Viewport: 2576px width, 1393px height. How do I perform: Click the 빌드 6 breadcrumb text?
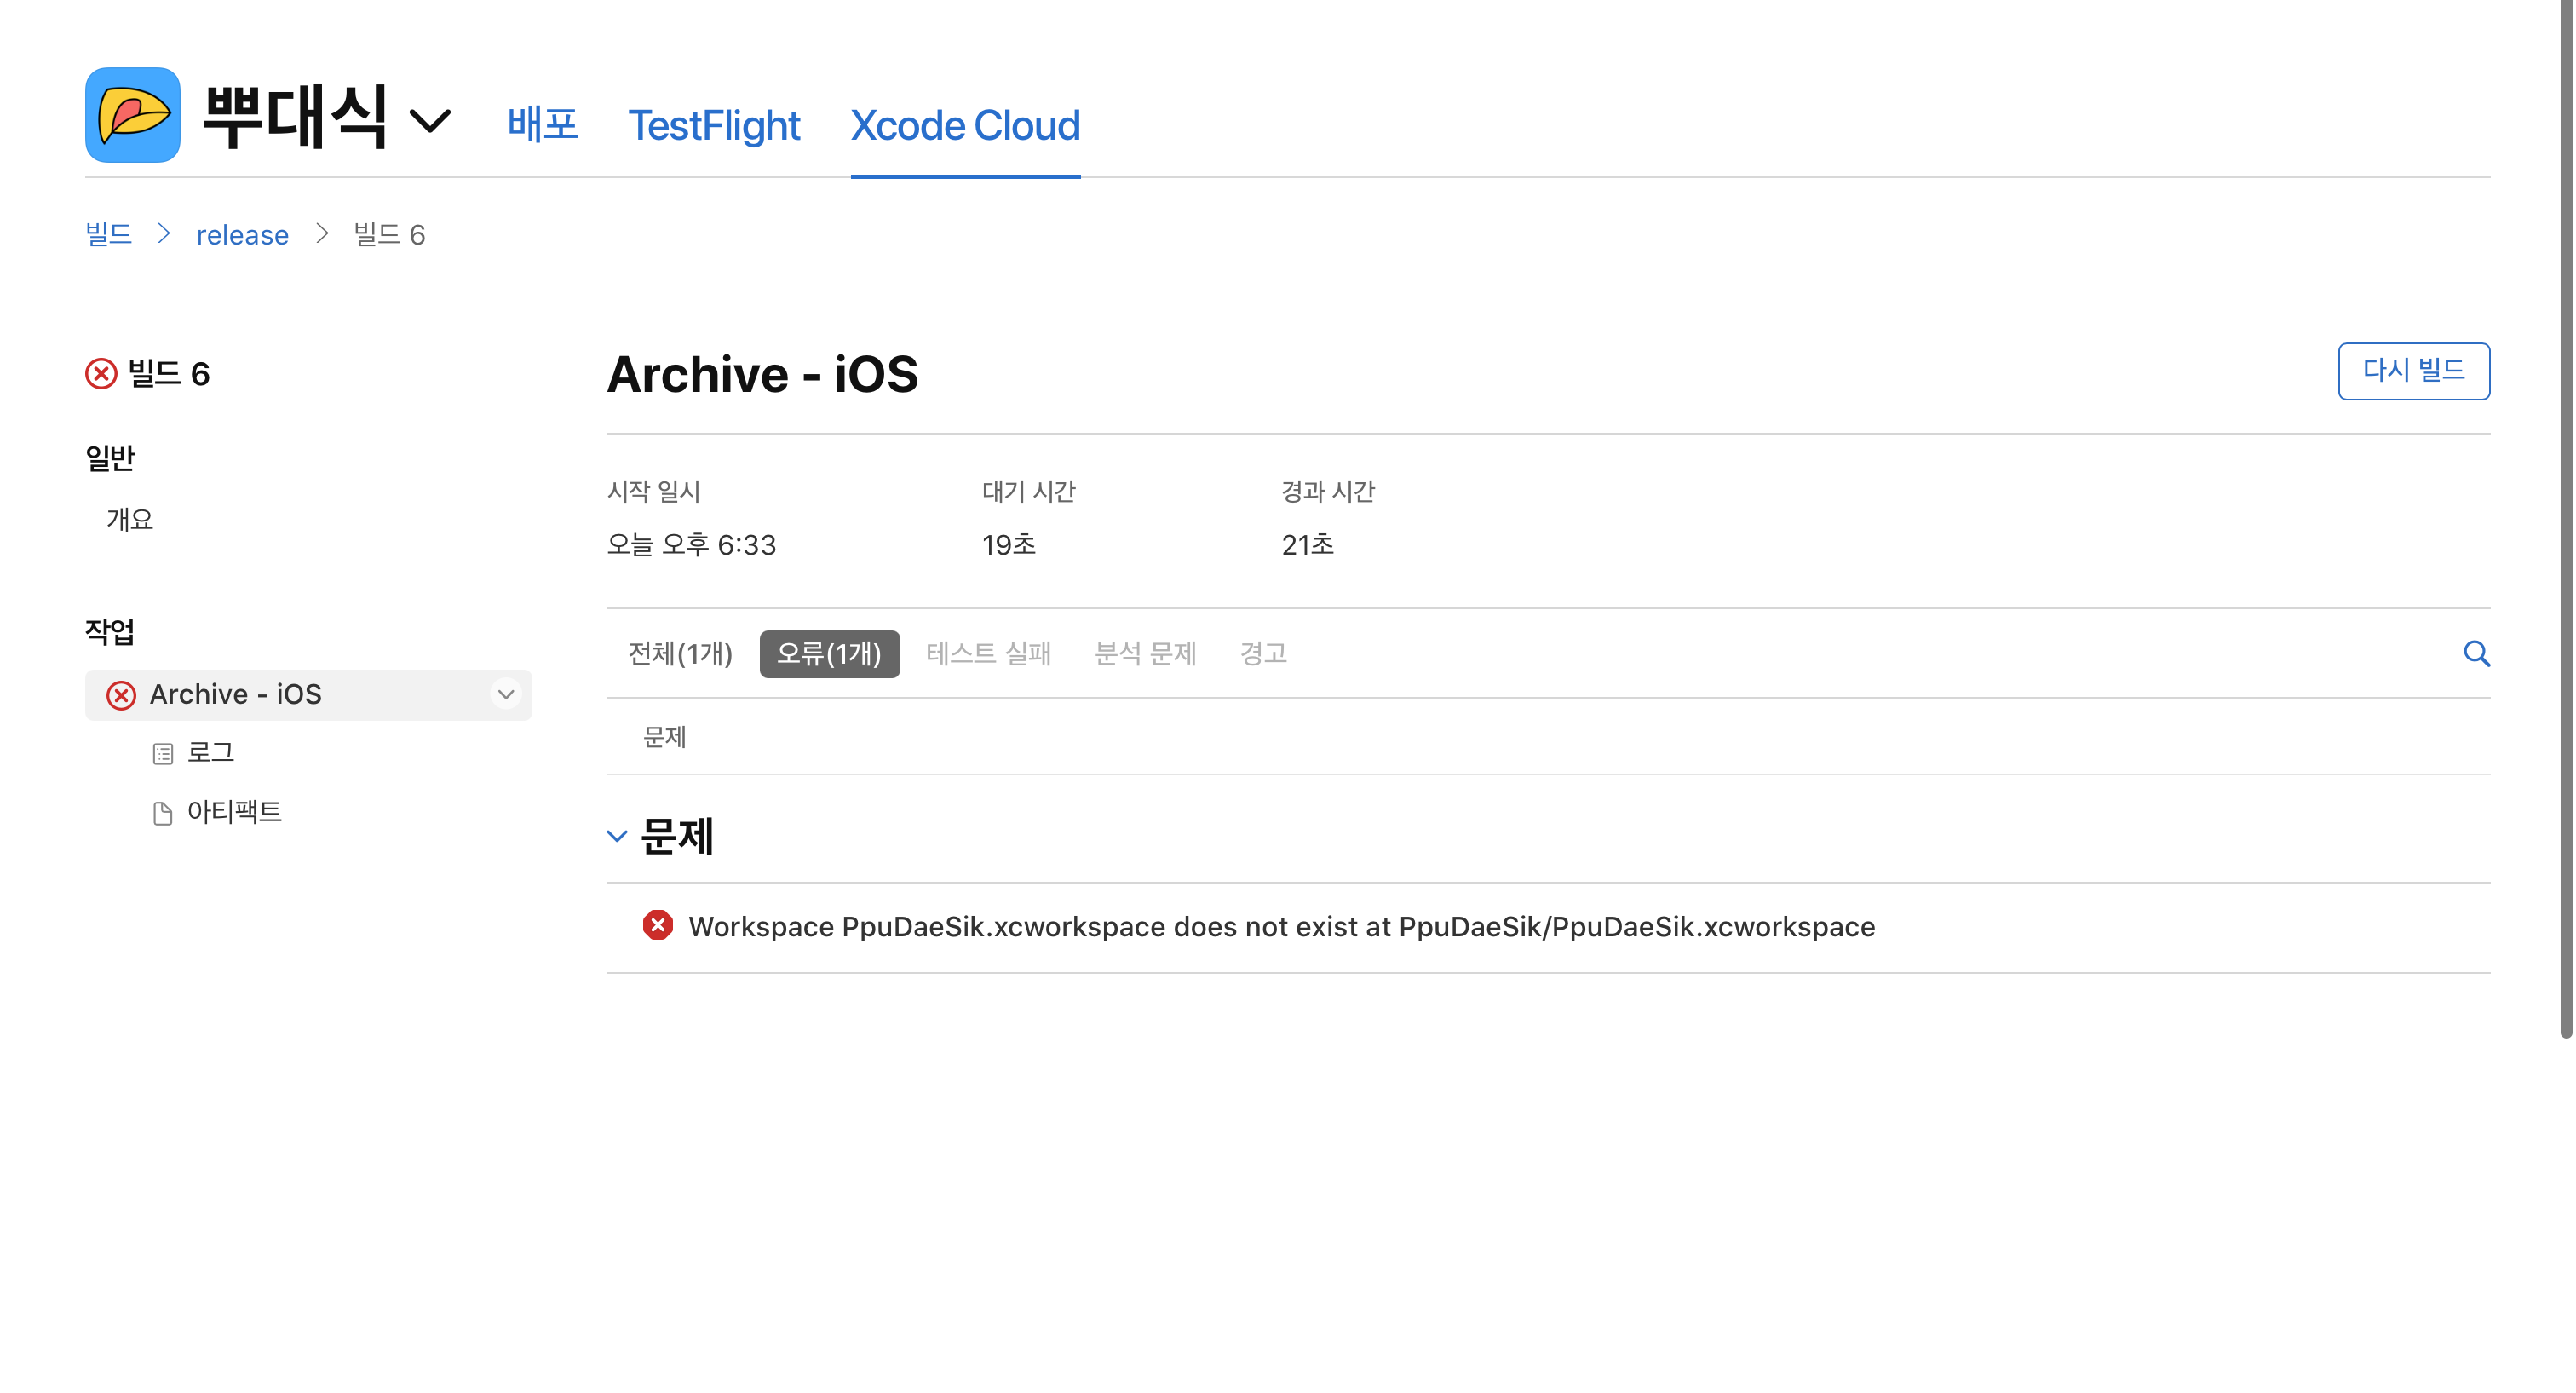click(x=389, y=234)
